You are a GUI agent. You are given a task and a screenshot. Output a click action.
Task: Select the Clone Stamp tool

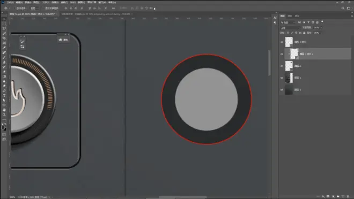4,62
